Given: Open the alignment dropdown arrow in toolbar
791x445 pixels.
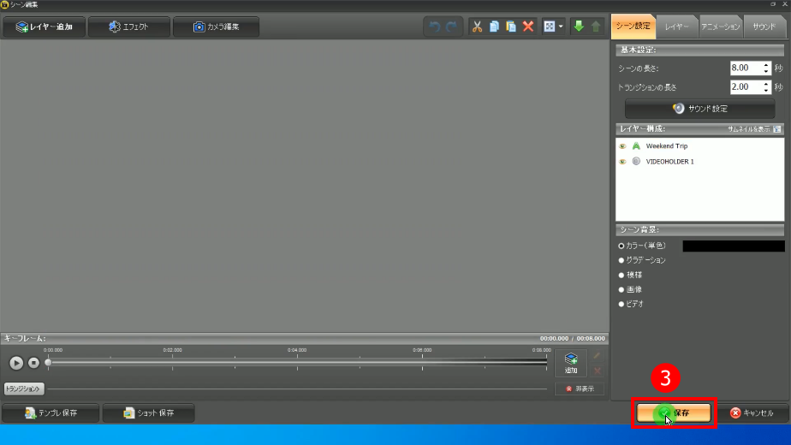Looking at the screenshot, I should pyautogui.click(x=561, y=27).
